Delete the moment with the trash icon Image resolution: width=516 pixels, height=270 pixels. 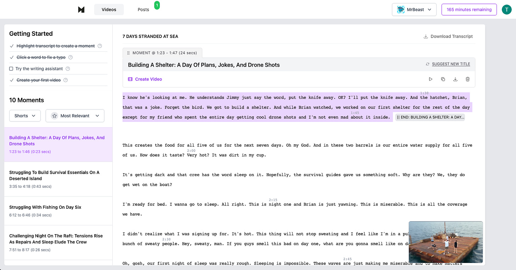point(468,79)
